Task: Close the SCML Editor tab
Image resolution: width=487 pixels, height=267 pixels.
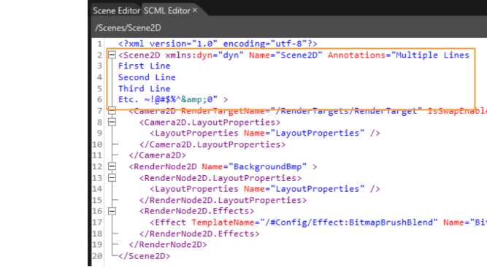Action: pos(195,10)
